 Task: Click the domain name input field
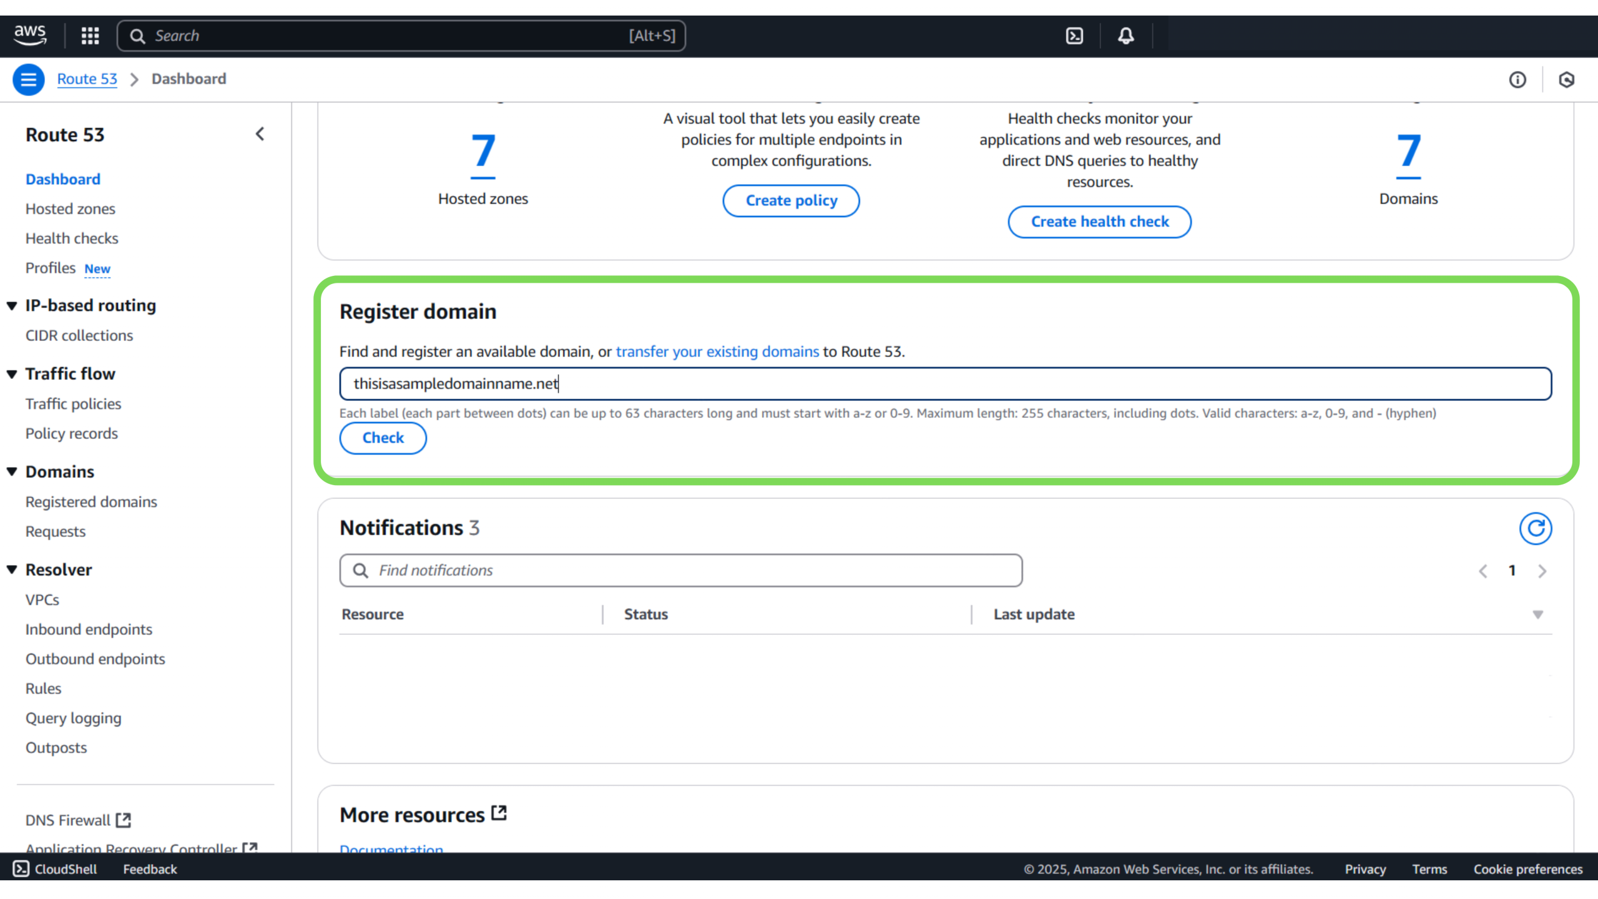945,383
